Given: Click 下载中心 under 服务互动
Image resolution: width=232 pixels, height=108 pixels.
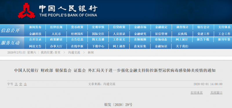Looking at the screenshot, I should (x=98, y=46).
